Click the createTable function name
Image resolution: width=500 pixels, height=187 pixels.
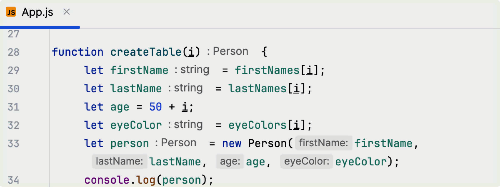coord(146,52)
